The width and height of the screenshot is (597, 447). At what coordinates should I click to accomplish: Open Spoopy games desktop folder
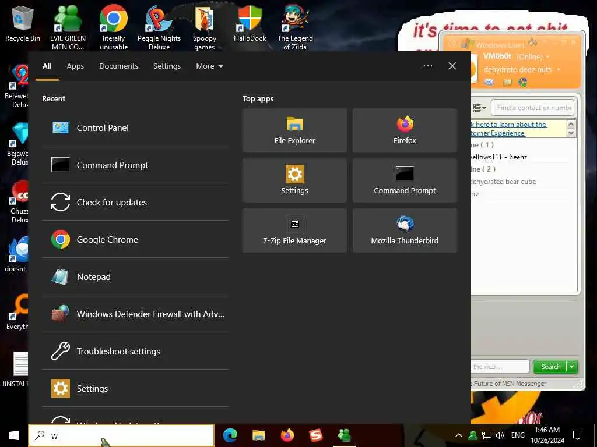pos(205,27)
